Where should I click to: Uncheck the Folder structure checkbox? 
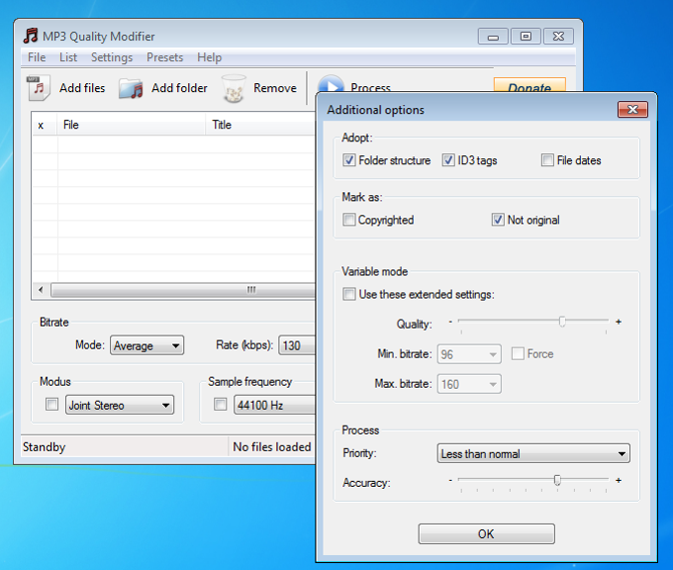[x=349, y=160]
